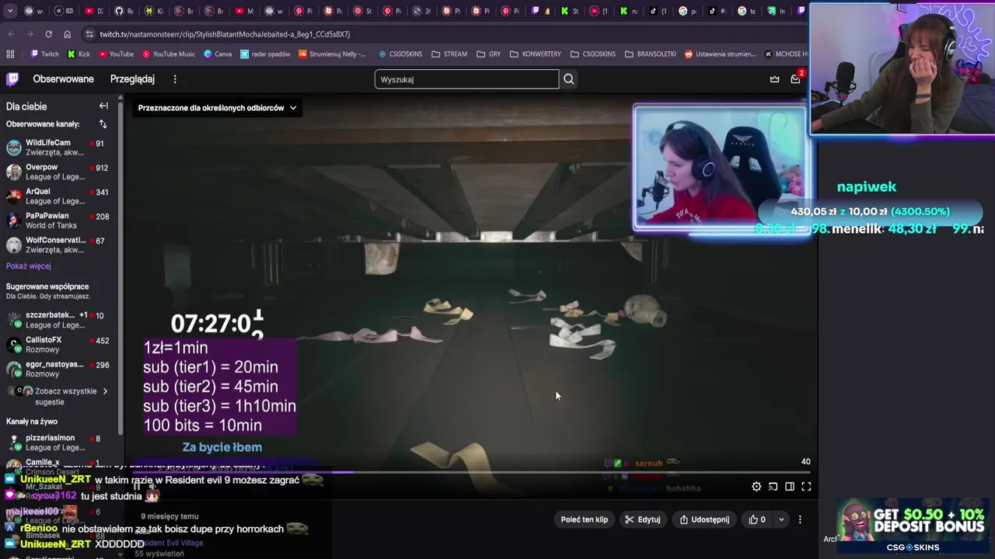
Task: Sort followed channels list
Action: [103, 124]
